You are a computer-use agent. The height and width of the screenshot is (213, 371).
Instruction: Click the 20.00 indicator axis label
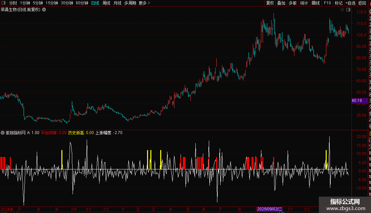click(x=361, y=137)
